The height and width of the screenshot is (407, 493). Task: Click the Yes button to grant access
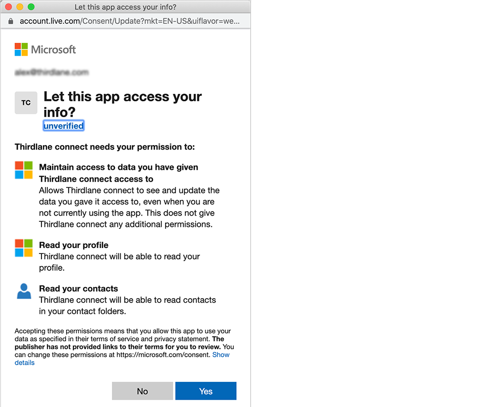(206, 391)
